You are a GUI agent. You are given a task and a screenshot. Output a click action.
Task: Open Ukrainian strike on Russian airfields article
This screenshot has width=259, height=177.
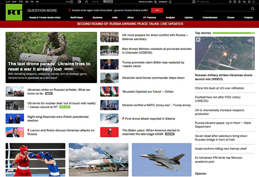pyautogui.click(x=59, y=92)
